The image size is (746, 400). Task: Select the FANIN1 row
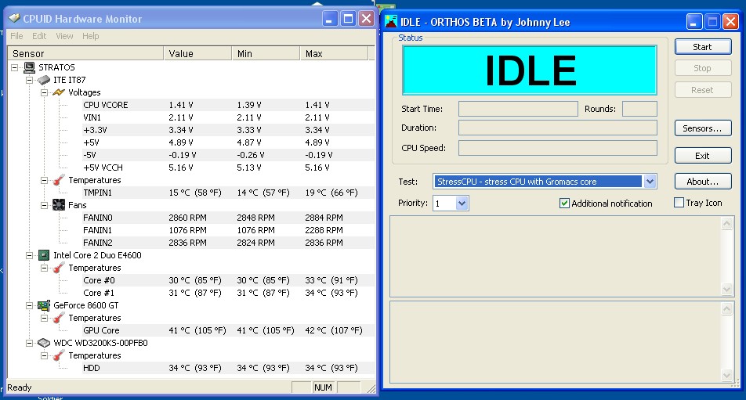(228, 230)
